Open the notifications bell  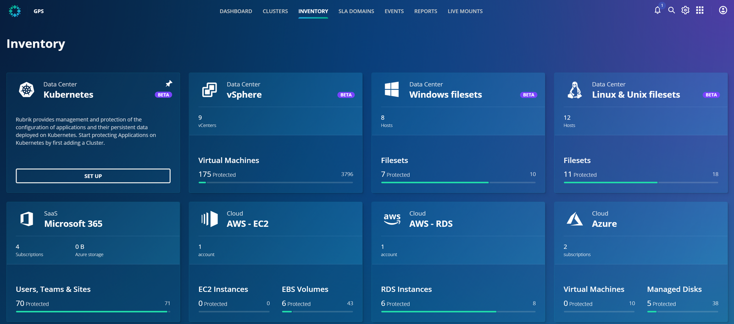(x=657, y=10)
